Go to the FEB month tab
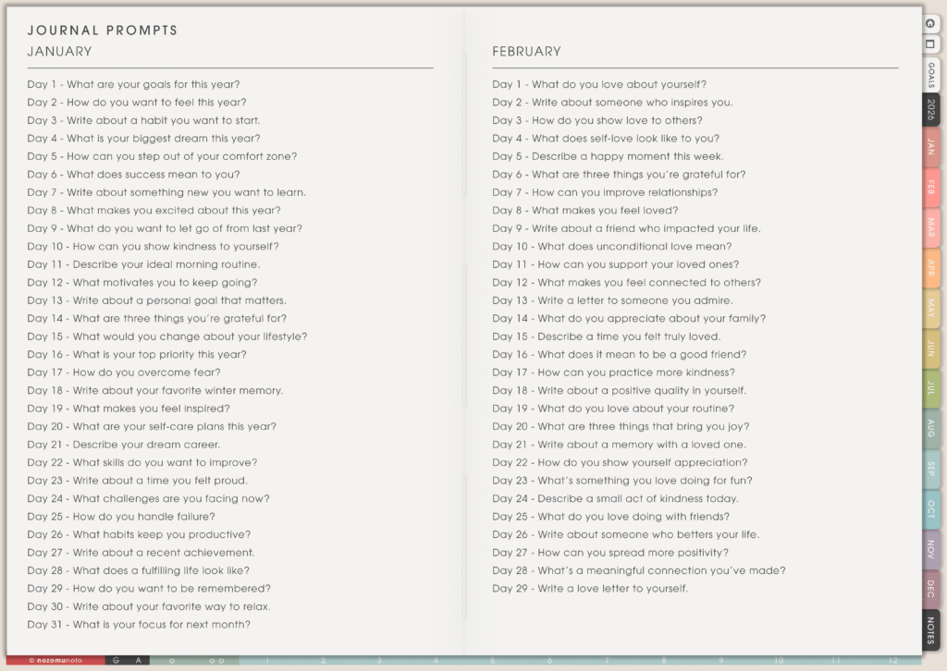This screenshot has height=671, width=947. pyautogui.click(x=930, y=186)
